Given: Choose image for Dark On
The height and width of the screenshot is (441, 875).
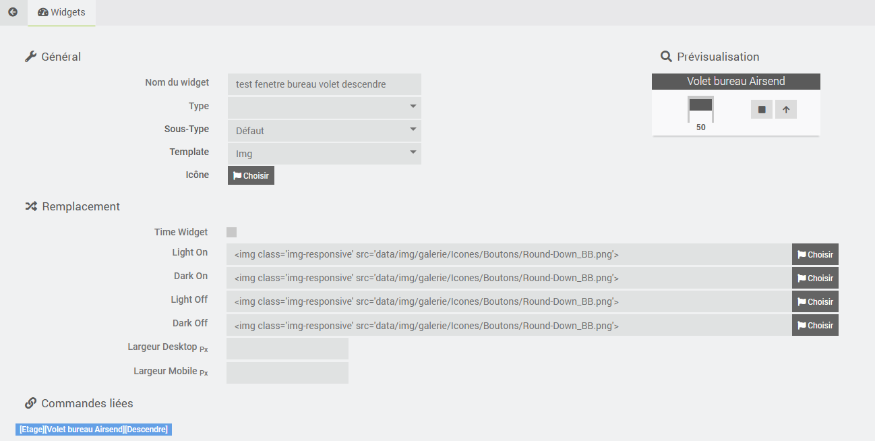Looking at the screenshot, I should point(815,278).
